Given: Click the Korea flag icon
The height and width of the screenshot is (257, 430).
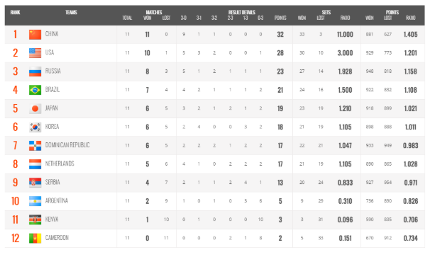Looking at the screenshot, I should coord(35,127).
